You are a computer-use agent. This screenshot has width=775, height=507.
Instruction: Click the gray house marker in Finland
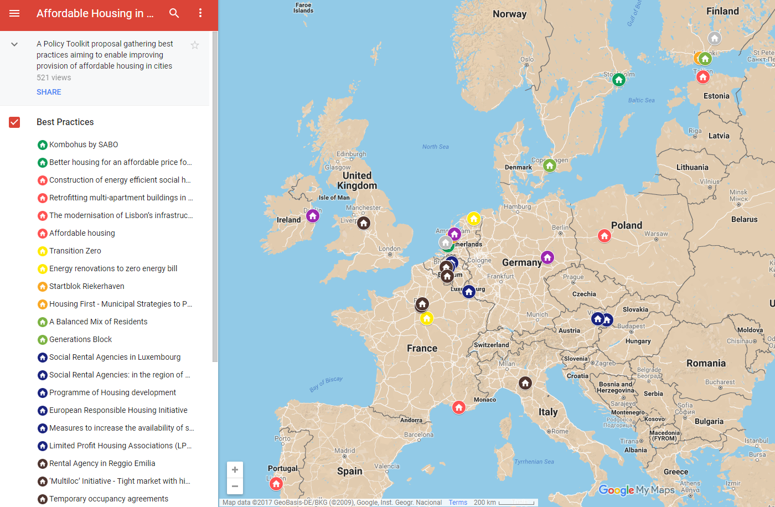coord(715,38)
